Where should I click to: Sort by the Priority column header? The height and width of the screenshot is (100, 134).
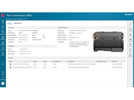(x=47, y=61)
